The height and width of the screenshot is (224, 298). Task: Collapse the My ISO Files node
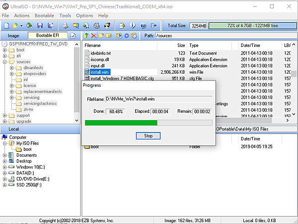point(4,143)
